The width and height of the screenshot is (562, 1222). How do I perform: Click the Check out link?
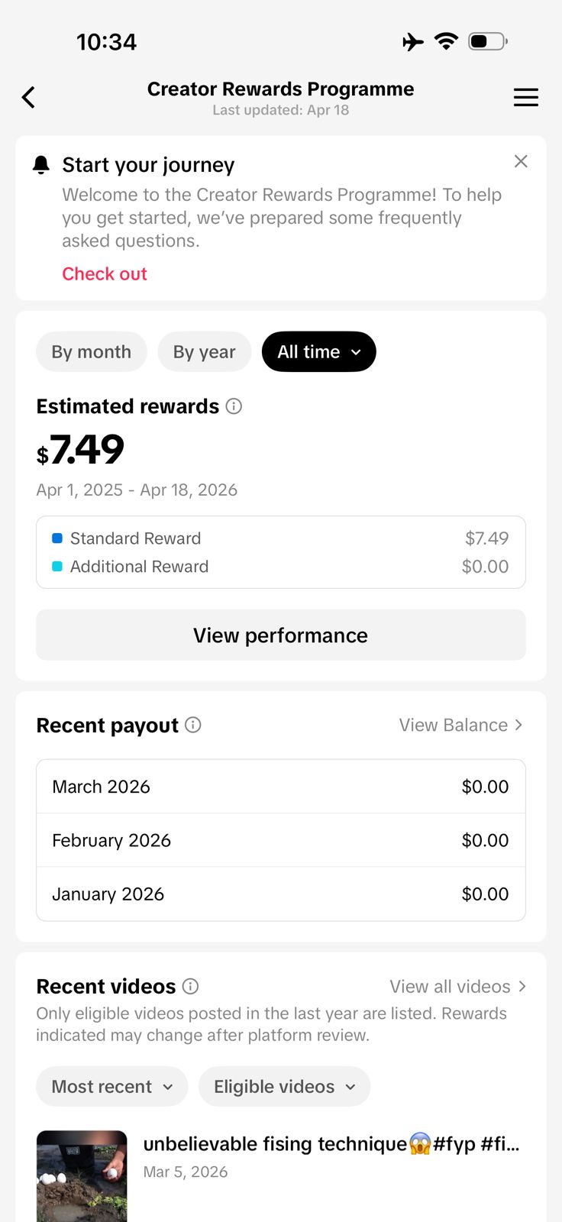point(105,274)
